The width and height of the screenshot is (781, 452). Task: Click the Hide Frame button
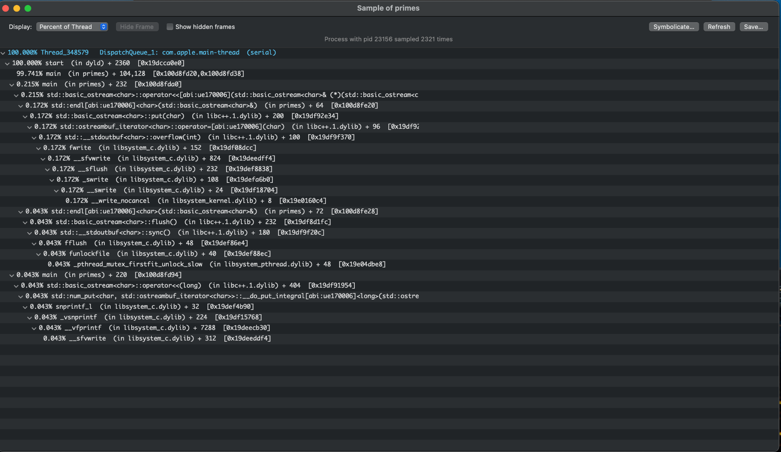(137, 27)
